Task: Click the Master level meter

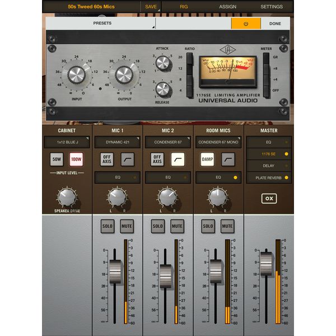Action: (x=278, y=282)
